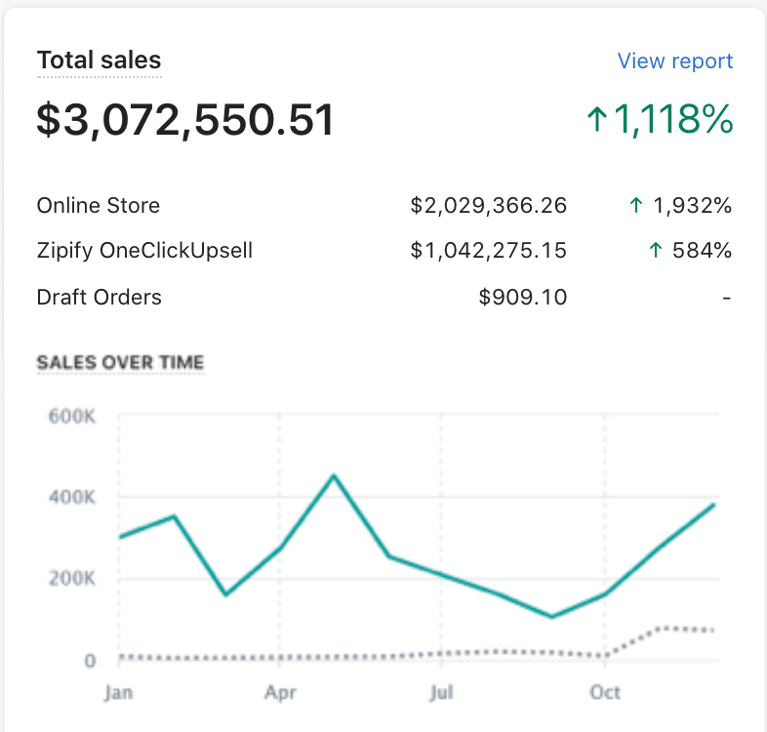Select the Draft Orders row label

click(99, 296)
